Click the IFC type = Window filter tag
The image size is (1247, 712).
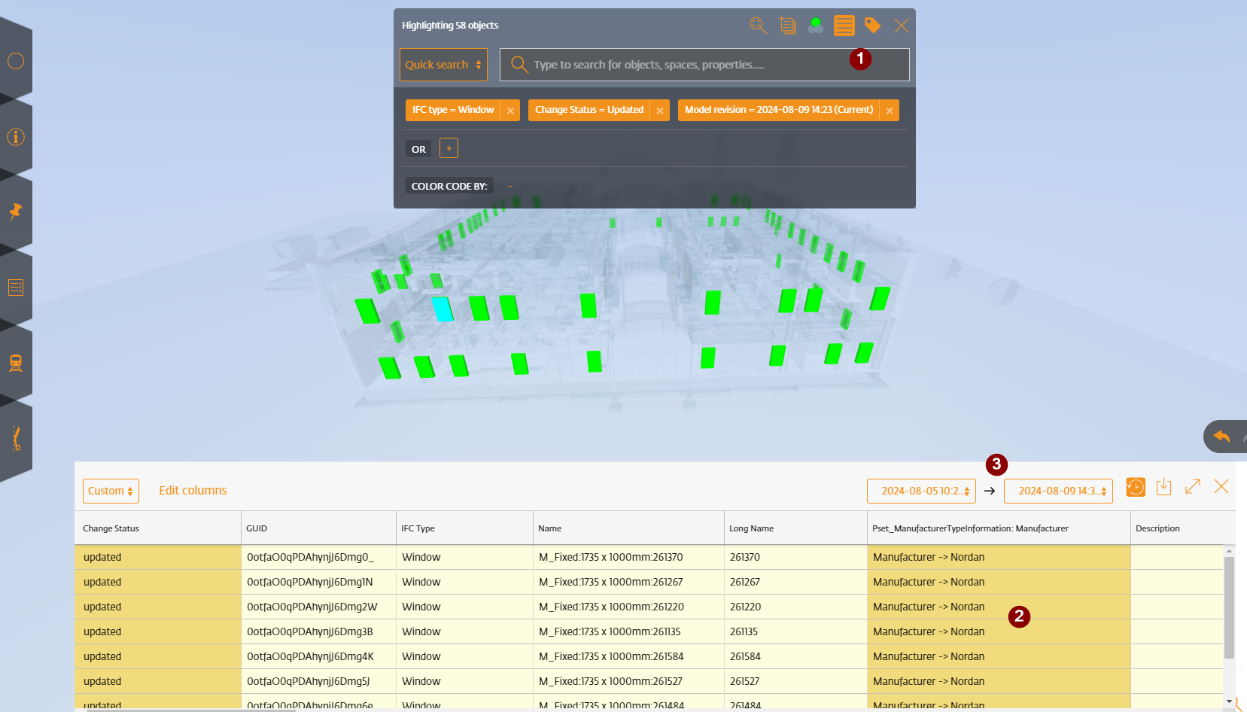[x=453, y=110]
